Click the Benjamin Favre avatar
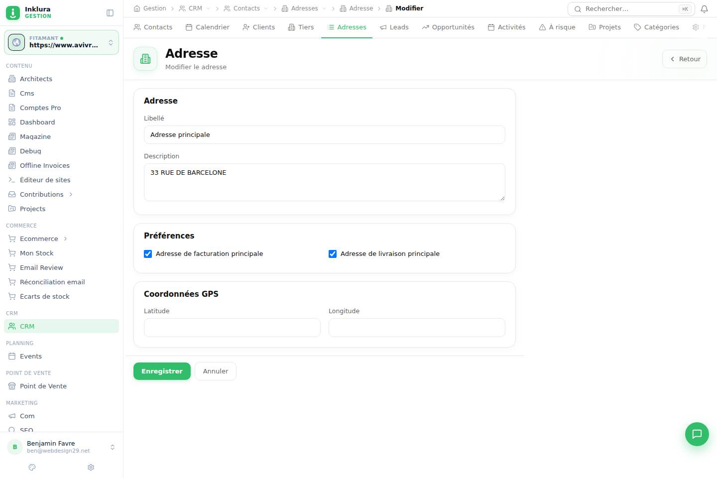This screenshot has height=478, width=717. pyautogui.click(x=15, y=447)
